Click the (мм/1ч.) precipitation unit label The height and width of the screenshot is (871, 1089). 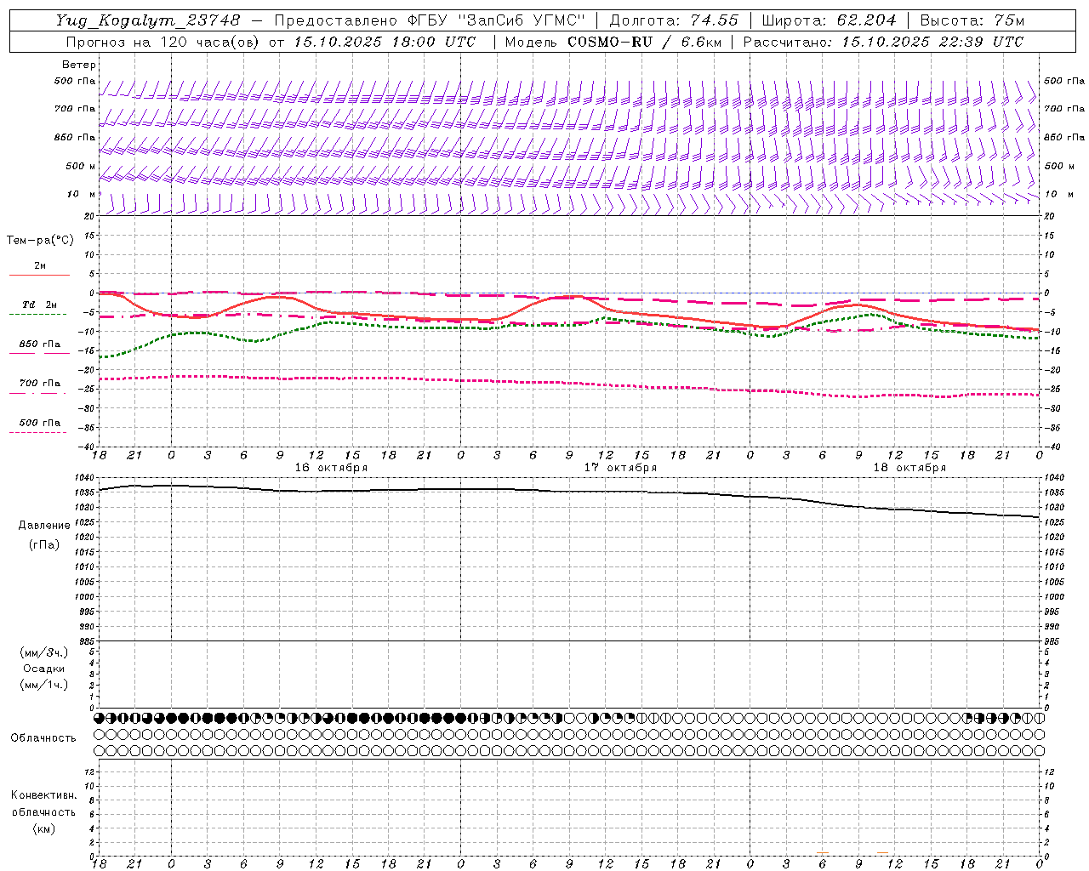coord(44,685)
